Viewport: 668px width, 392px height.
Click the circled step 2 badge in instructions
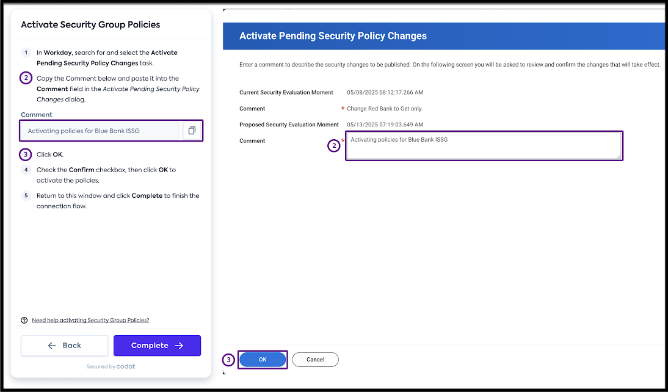click(26, 78)
